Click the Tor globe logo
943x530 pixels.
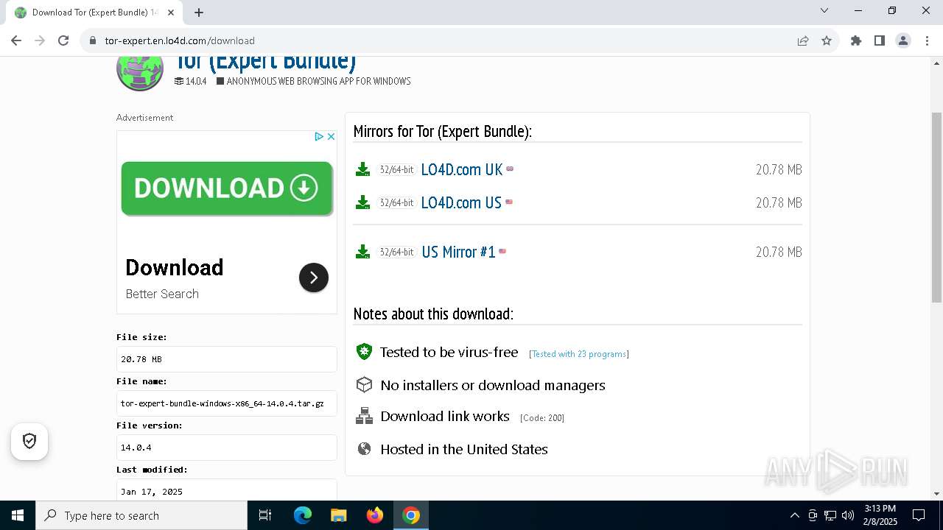pyautogui.click(x=140, y=71)
